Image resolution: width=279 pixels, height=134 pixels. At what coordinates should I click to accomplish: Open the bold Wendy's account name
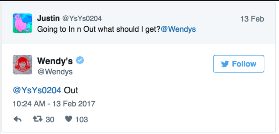click(55, 61)
